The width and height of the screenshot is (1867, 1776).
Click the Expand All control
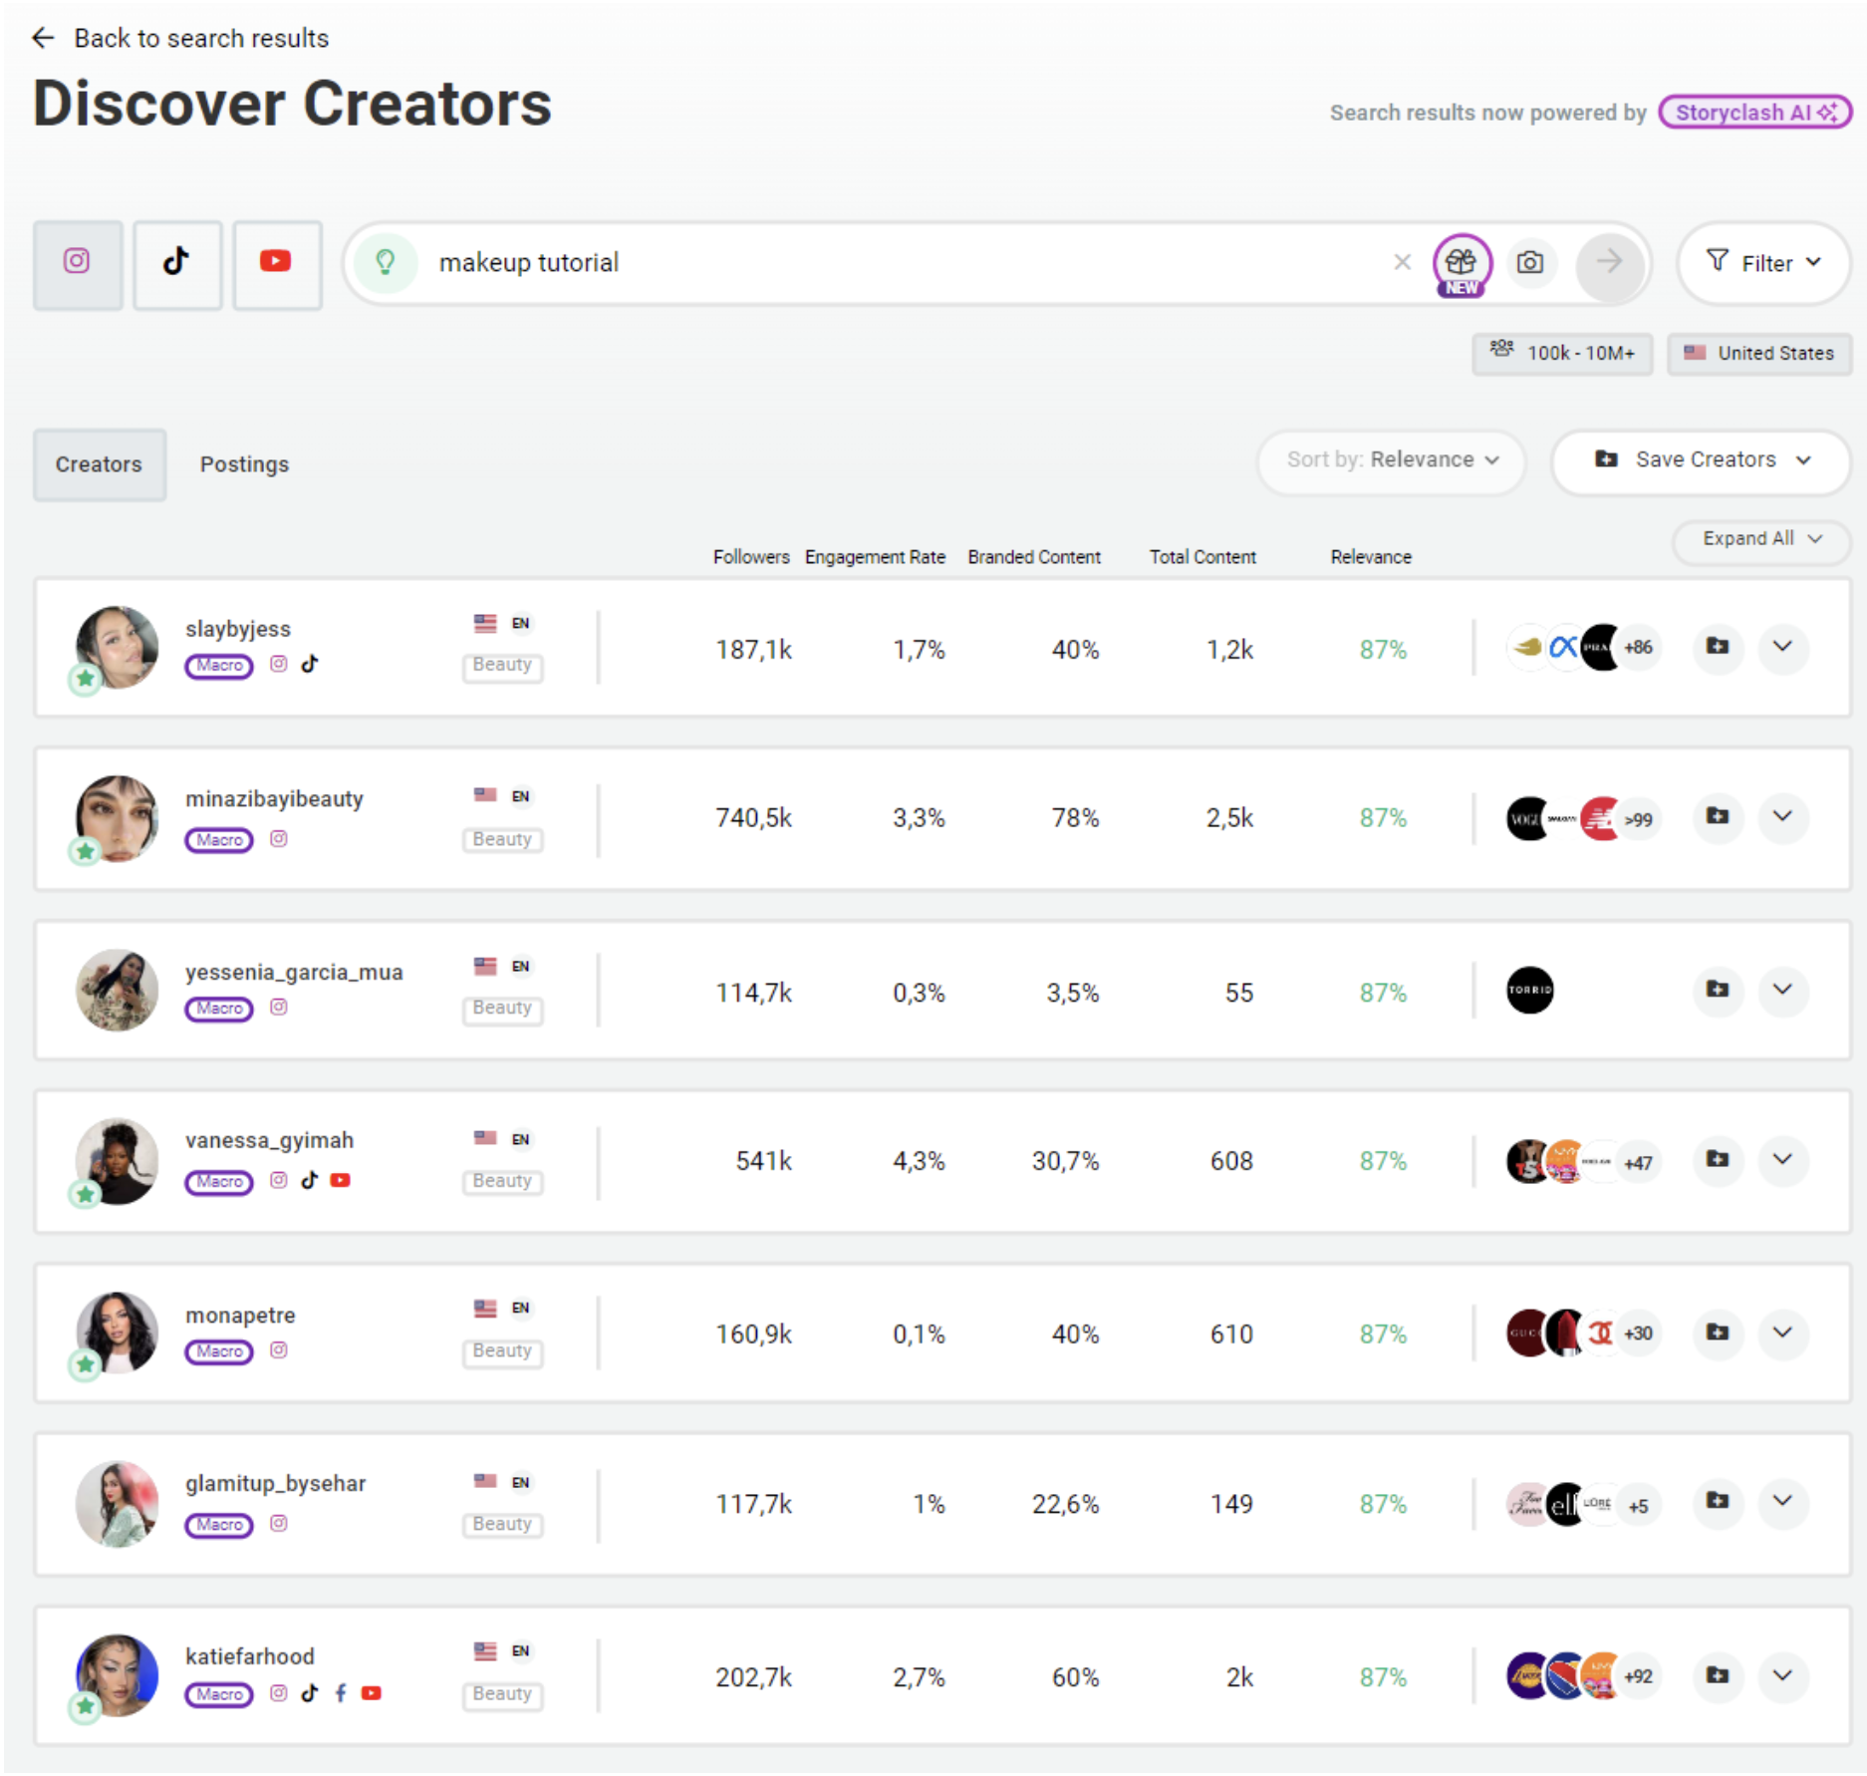[1759, 539]
